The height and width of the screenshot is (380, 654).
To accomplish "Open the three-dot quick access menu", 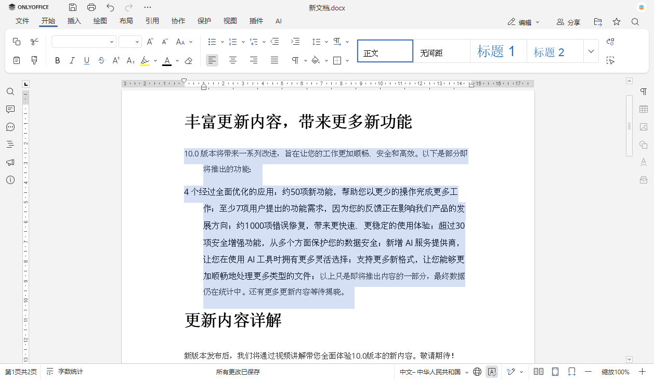I will [x=148, y=7].
